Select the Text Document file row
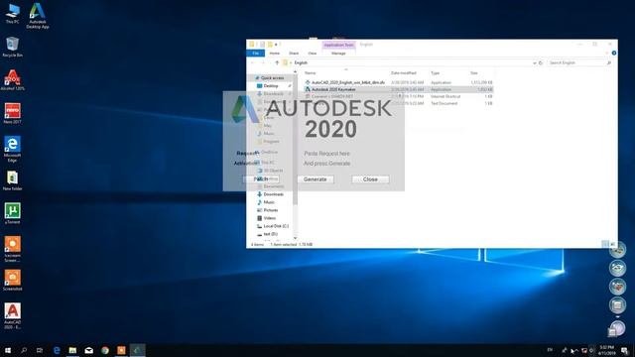Image resolution: width=635 pixels, height=357 pixels. (x=399, y=103)
